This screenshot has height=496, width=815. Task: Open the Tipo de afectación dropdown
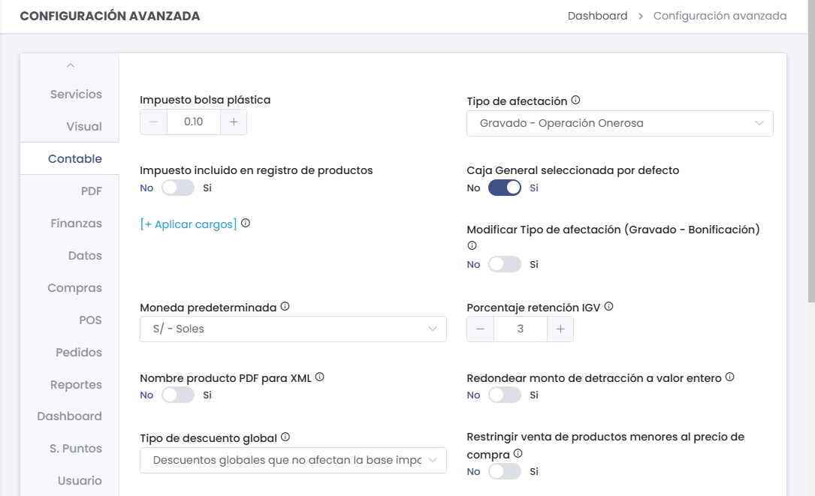[620, 123]
